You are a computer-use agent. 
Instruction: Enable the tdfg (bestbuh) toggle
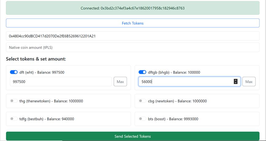(14, 119)
